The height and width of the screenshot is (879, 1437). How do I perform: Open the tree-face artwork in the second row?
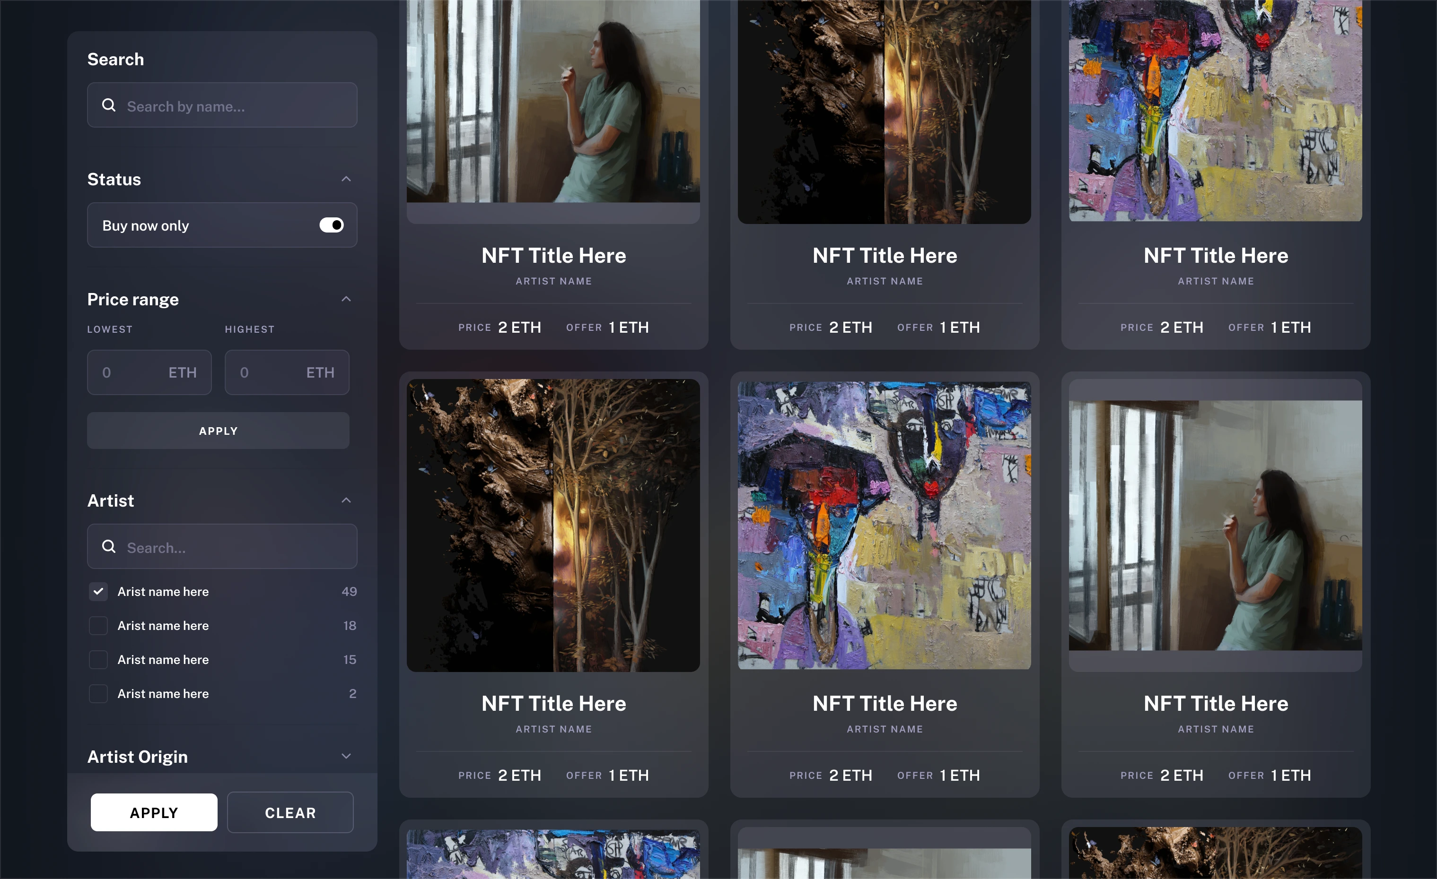pos(553,526)
